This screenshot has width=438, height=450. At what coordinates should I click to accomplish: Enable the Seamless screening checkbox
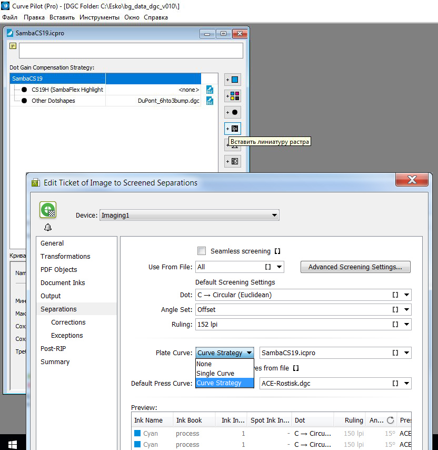click(202, 251)
